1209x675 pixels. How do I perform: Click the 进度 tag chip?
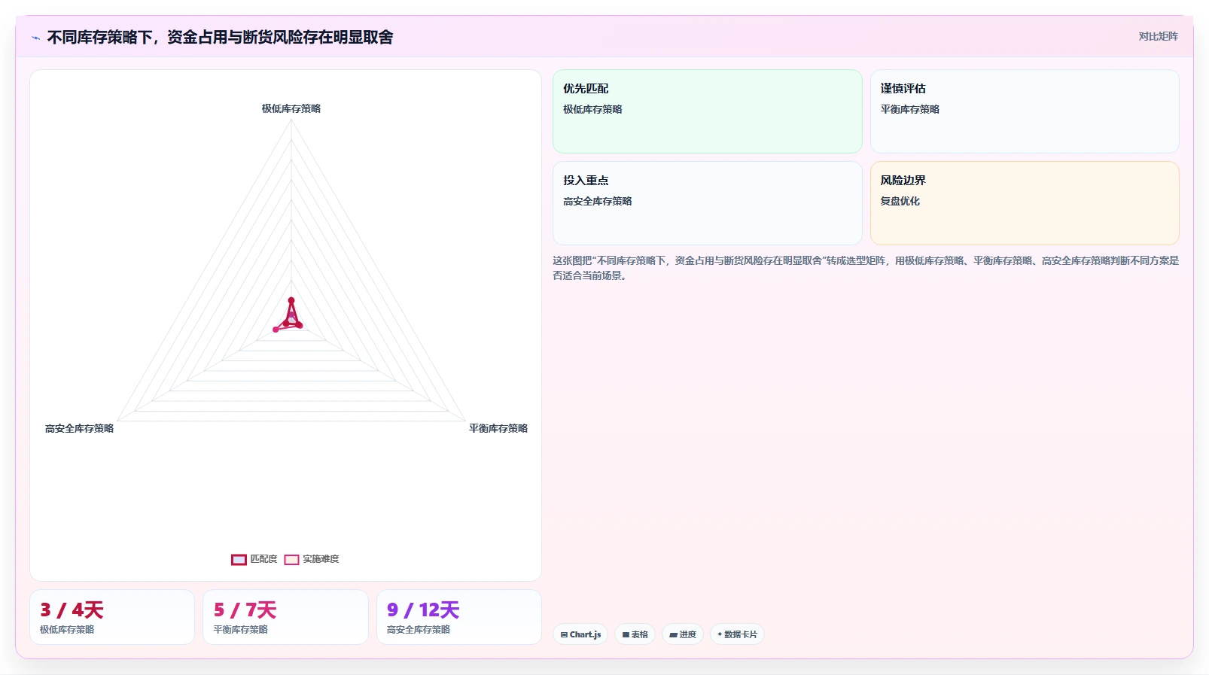683,634
